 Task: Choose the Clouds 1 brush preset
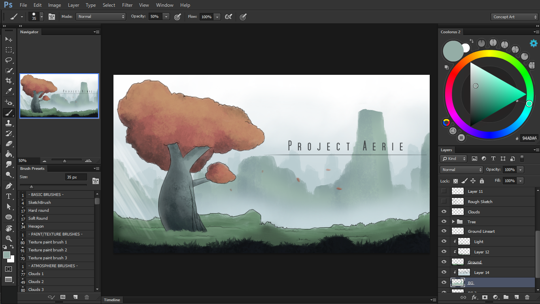[x=36, y=274]
